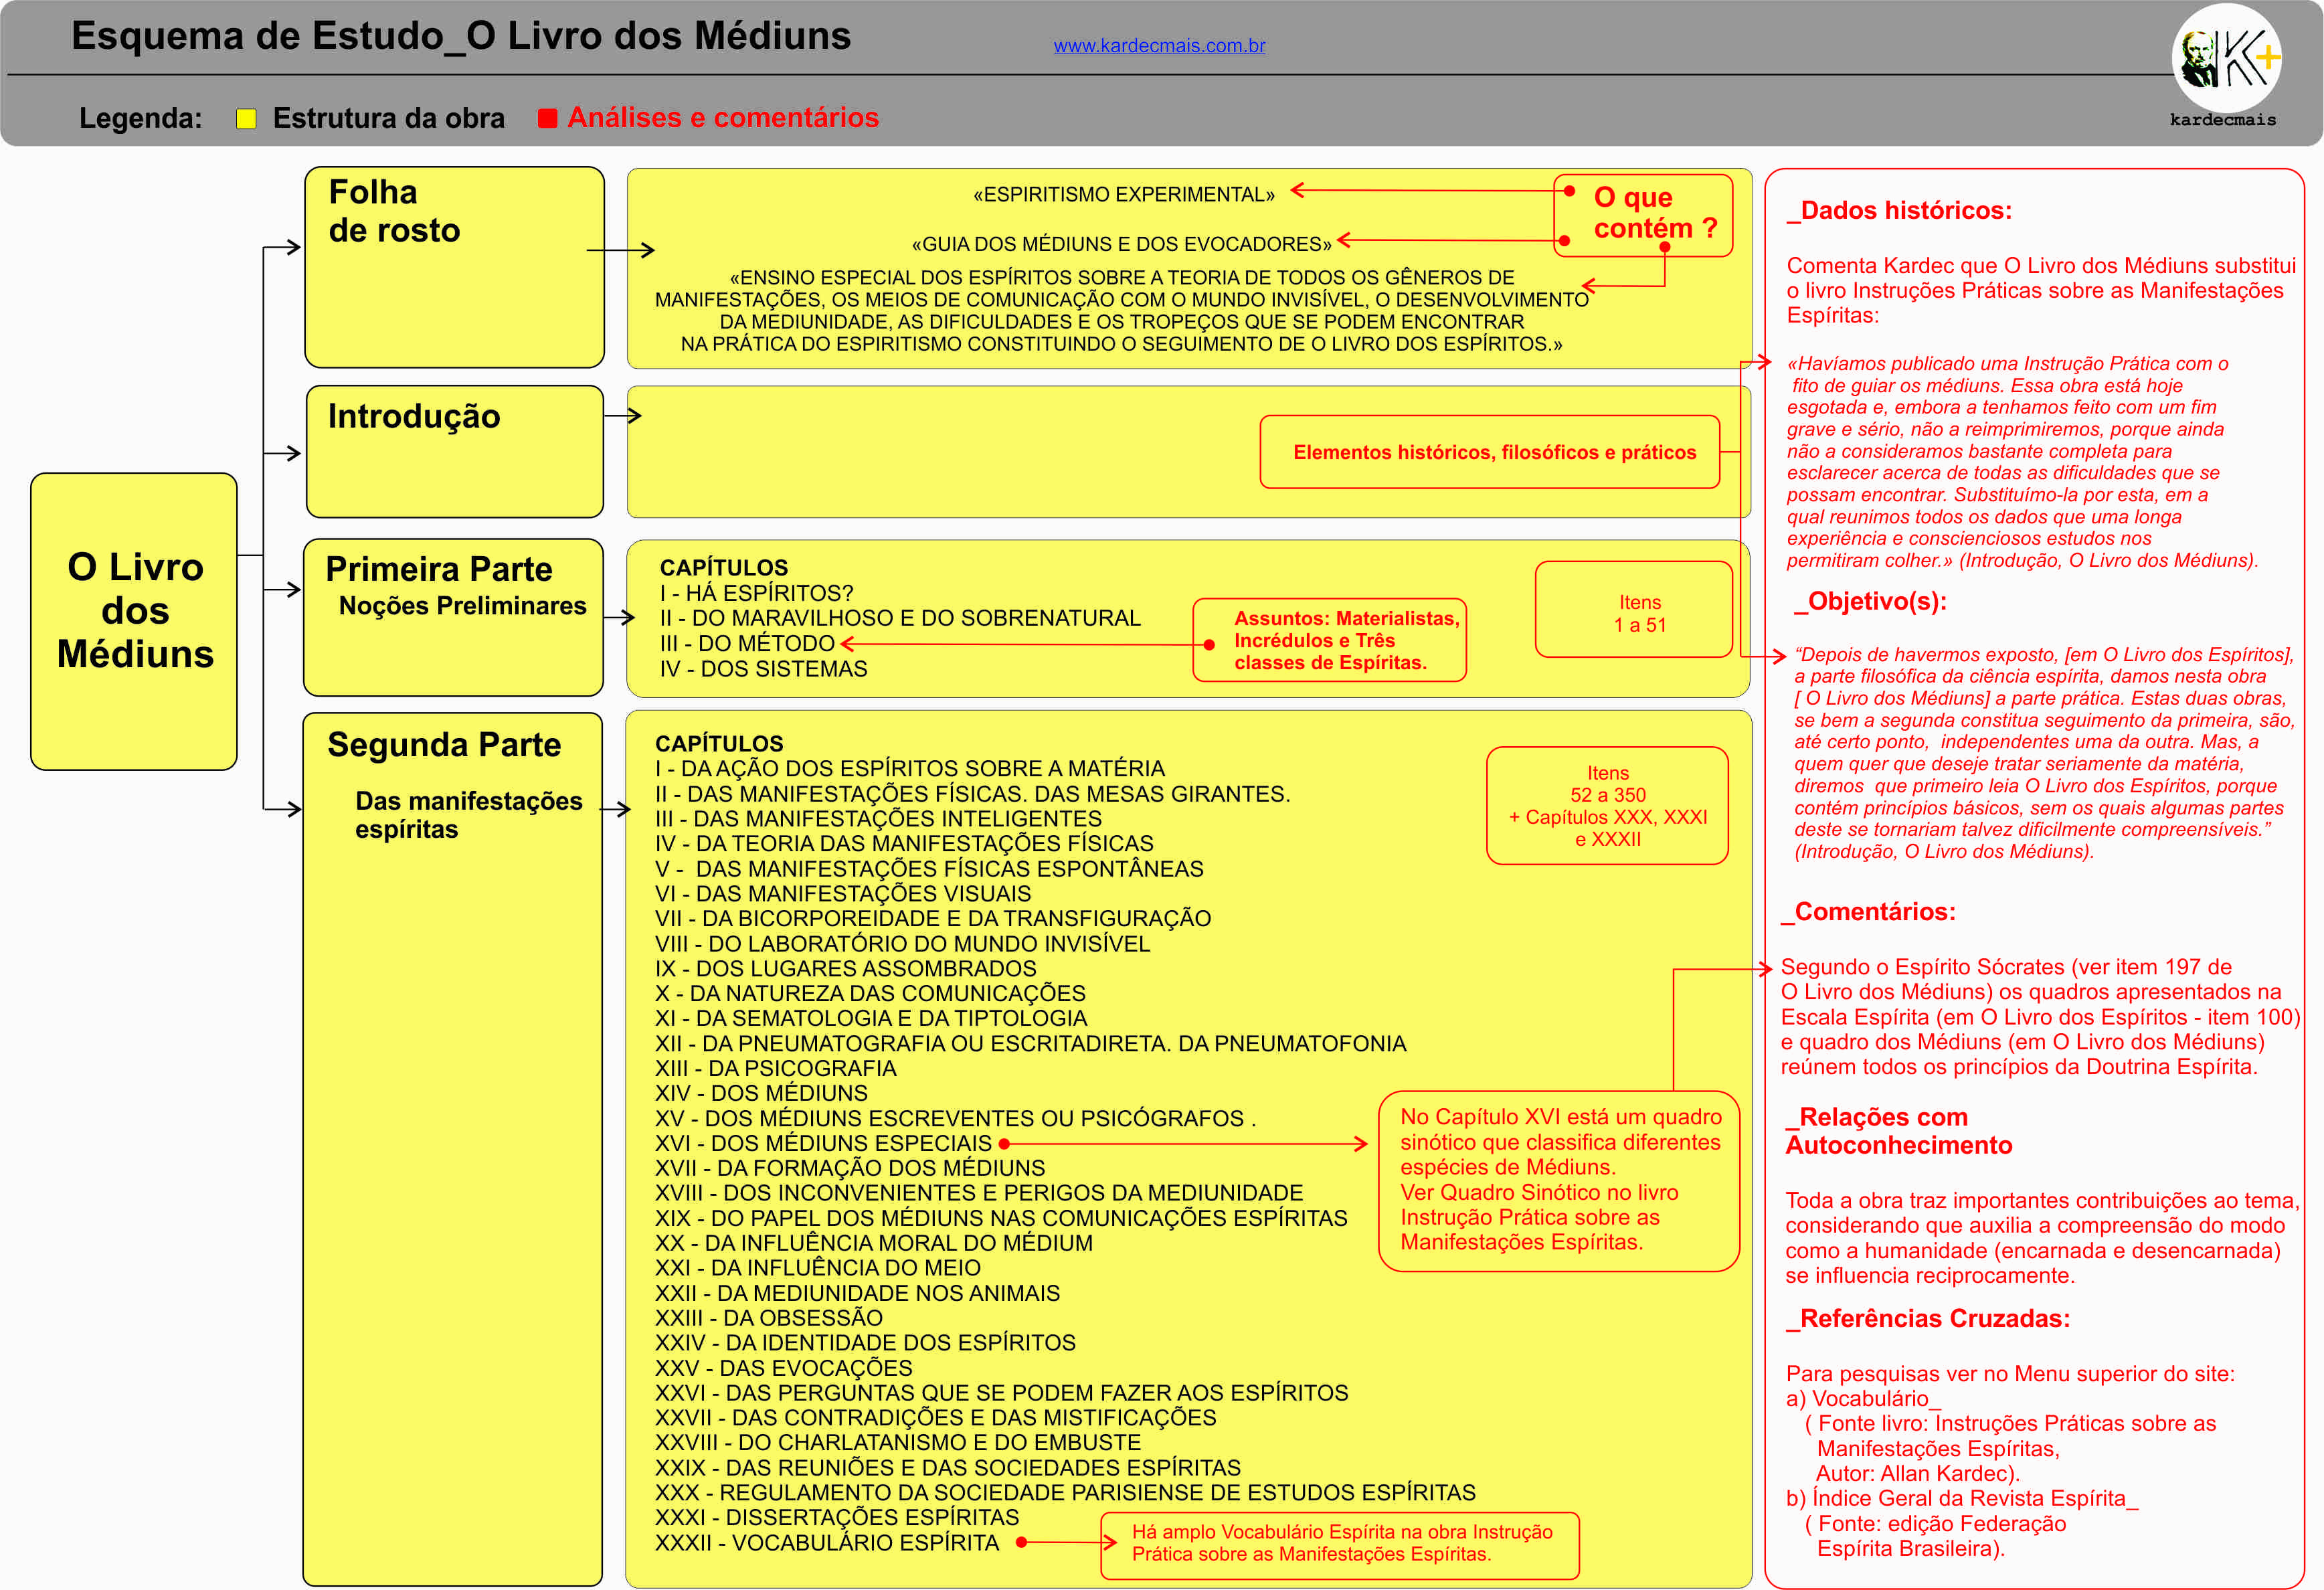Select the root box "O Livro dos Médiuns"
2324x1590 pixels.
(134, 621)
